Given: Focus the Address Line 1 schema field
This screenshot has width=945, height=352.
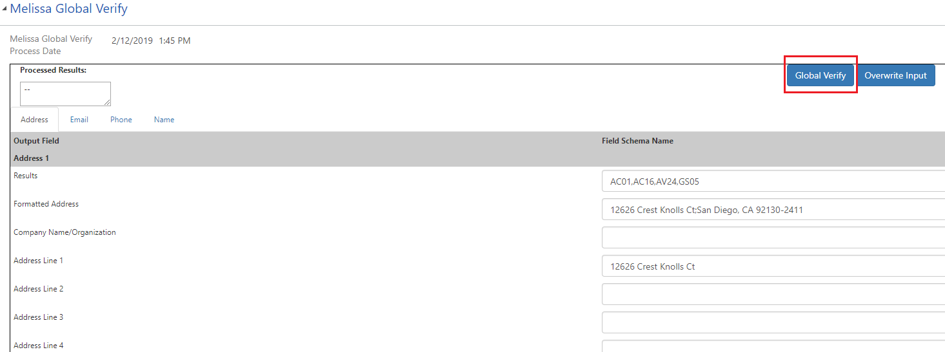Looking at the screenshot, I should (x=773, y=266).
